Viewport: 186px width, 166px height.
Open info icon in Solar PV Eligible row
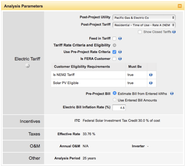point(151,83)
